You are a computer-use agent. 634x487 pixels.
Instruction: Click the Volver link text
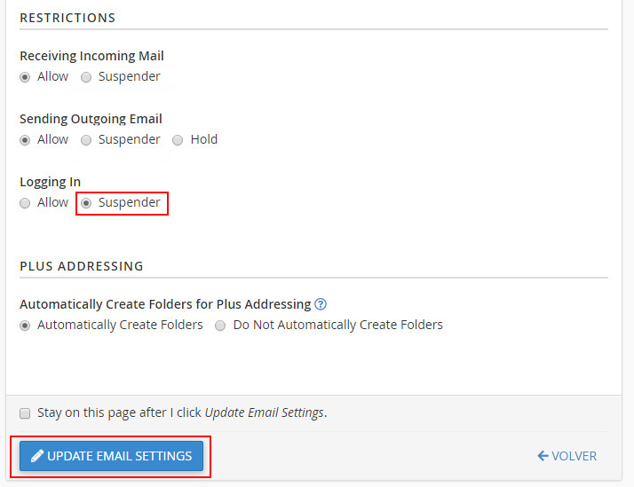click(x=574, y=456)
